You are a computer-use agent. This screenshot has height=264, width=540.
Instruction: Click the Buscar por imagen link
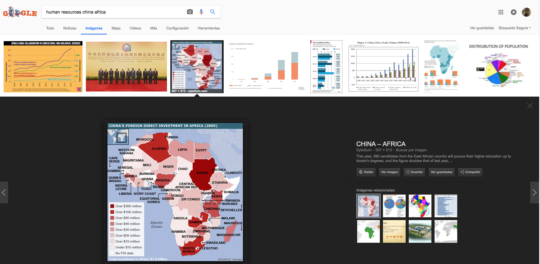coord(411,150)
